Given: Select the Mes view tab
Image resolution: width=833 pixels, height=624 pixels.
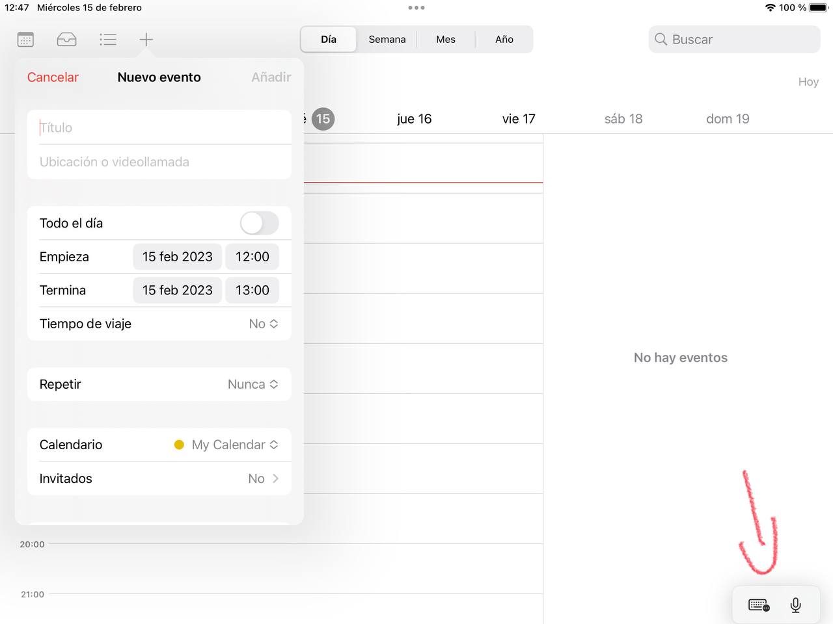Looking at the screenshot, I should coord(445,39).
